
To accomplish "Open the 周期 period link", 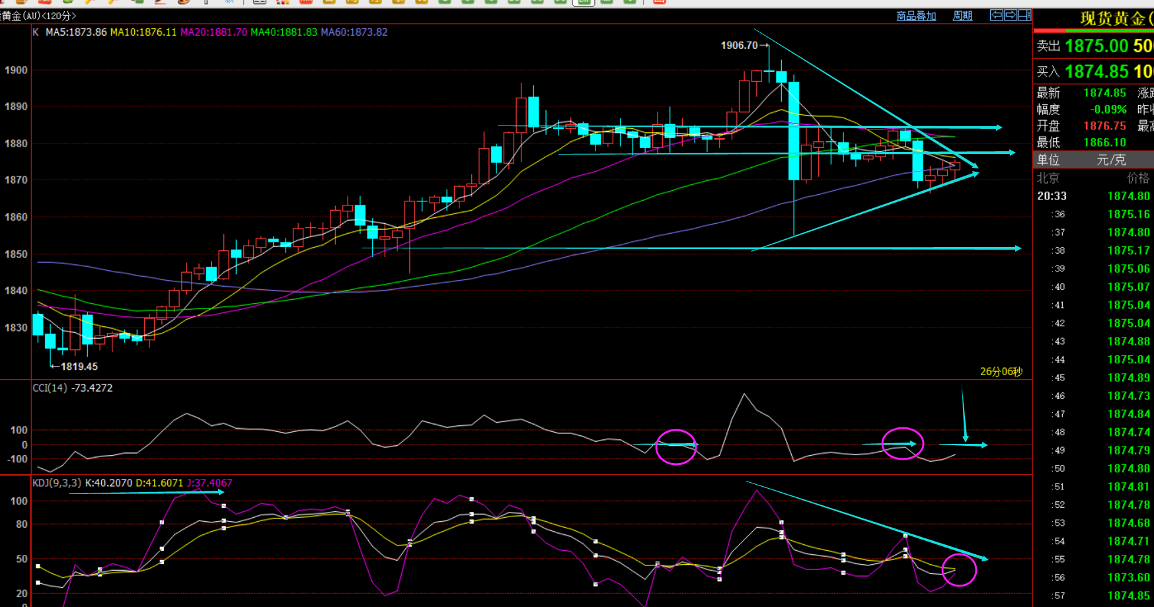I will click(x=962, y=16).
